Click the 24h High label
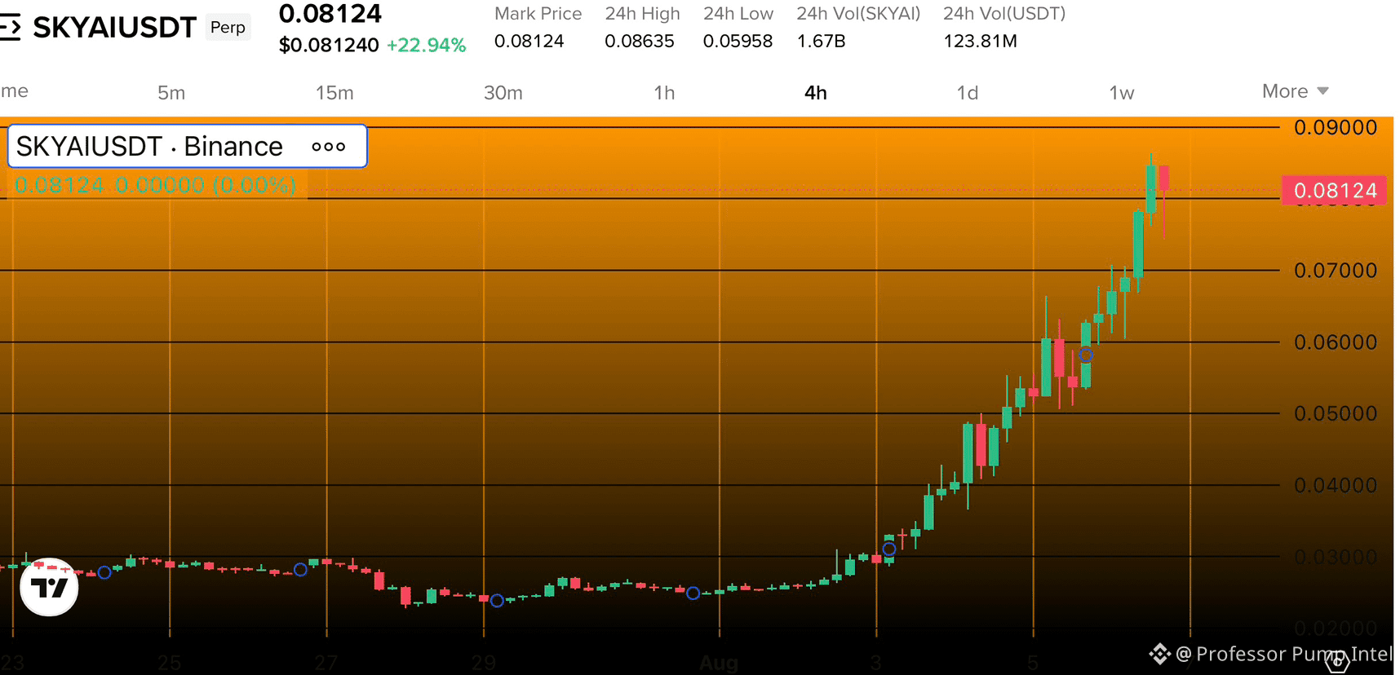The height and width of the screenshot is (675, 1400). point(643,14)
